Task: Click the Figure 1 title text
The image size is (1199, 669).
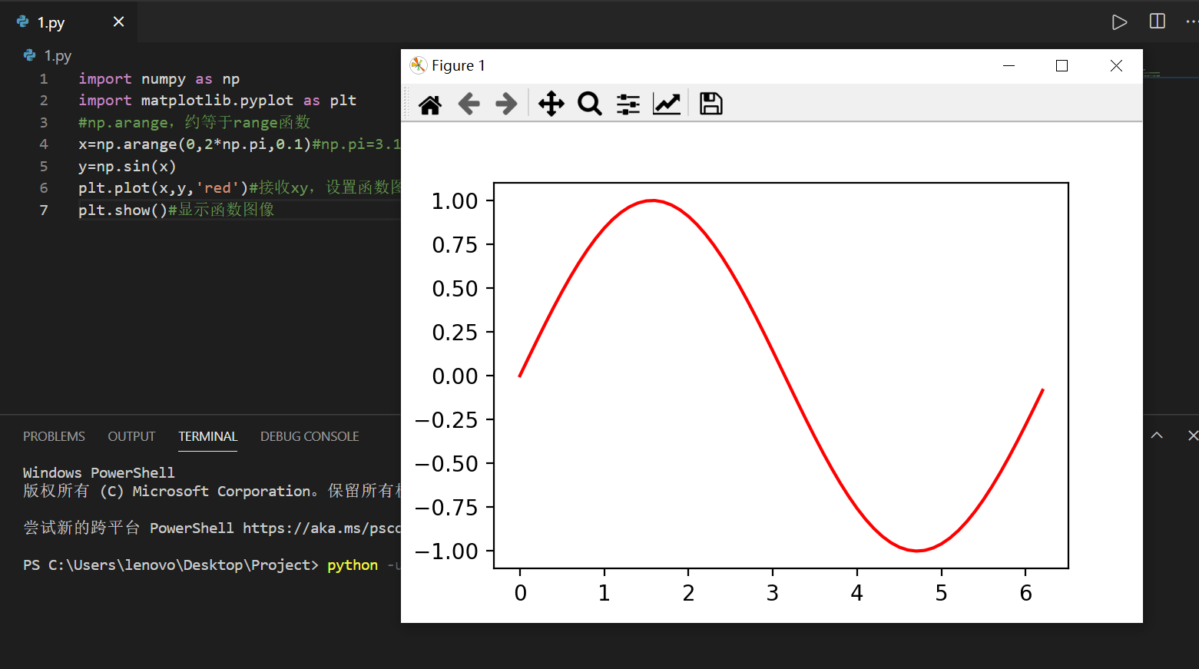Action: pos(459,65)
